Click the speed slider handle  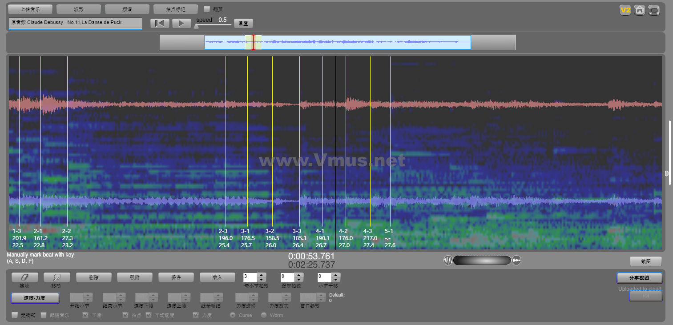click(x=196, y=26)
